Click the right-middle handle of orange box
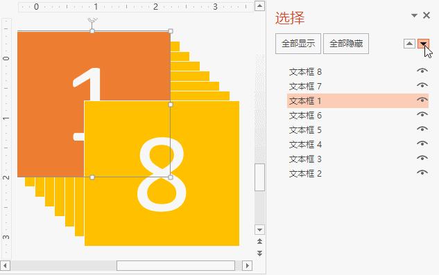This screenshot has height=275, width=439. [171, 105]
